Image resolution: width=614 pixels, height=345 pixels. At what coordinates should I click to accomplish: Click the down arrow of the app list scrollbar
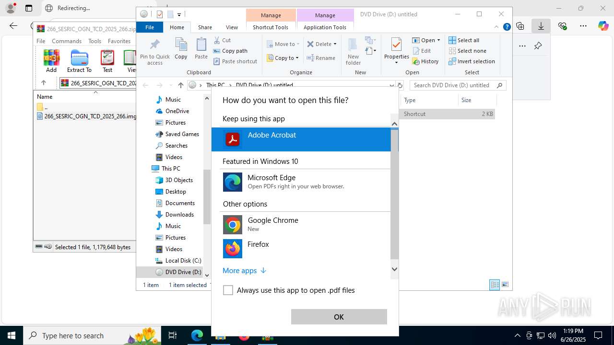[394, 269]
